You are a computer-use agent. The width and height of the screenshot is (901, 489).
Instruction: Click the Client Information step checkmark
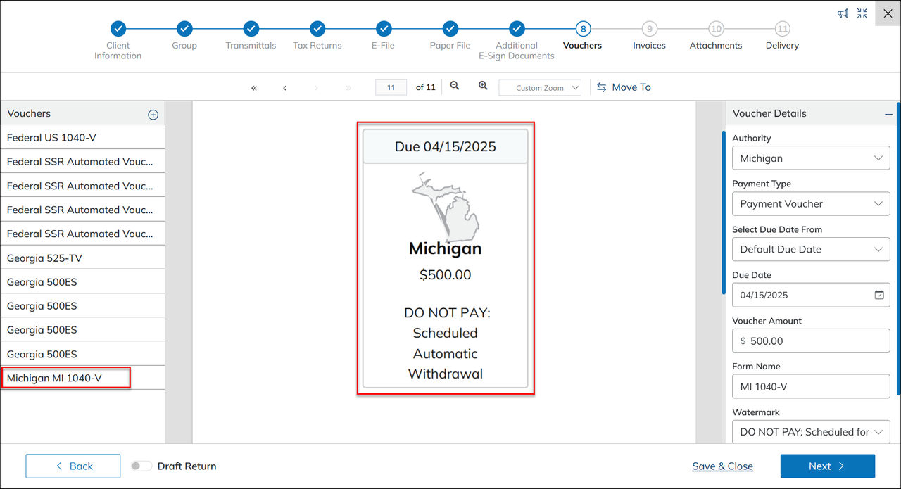[x=118, y=29]
